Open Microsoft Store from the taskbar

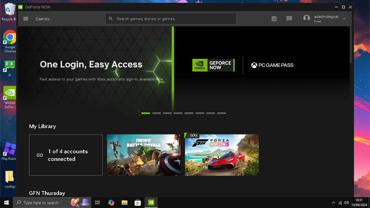point(138,203)
